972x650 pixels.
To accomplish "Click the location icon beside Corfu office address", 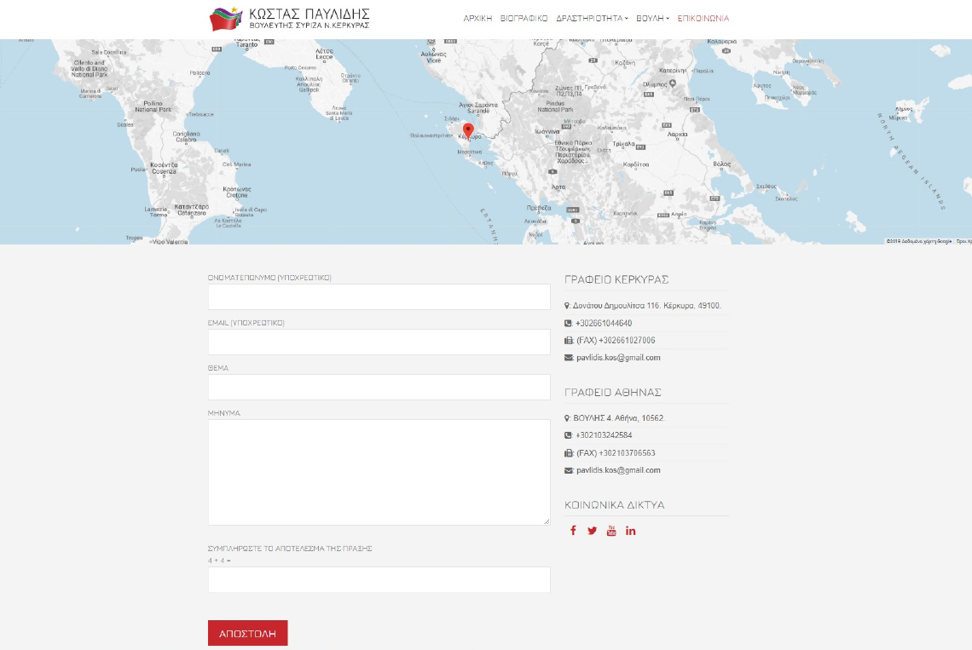I will tap(567, 306).
